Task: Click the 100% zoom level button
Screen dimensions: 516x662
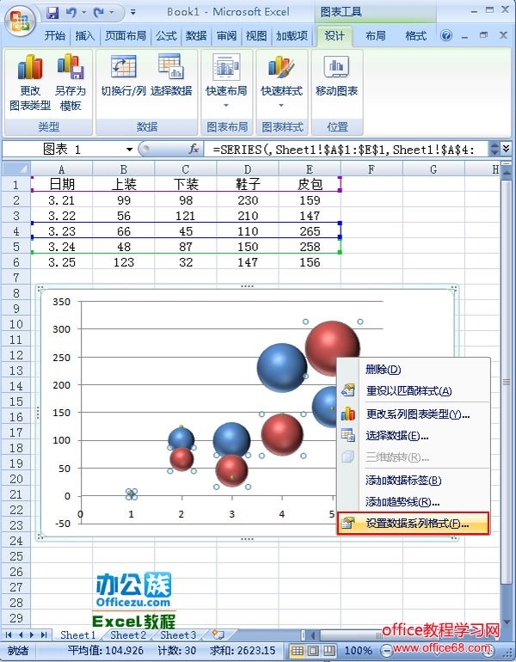Action: point(358,651)
